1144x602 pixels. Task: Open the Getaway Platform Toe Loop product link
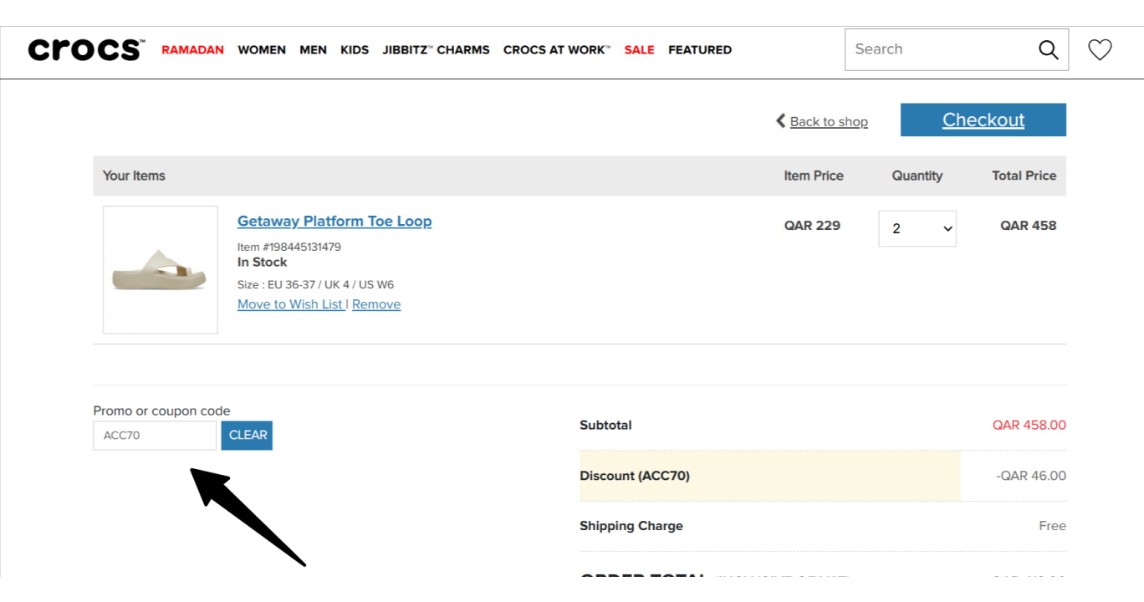coord(335,221)
